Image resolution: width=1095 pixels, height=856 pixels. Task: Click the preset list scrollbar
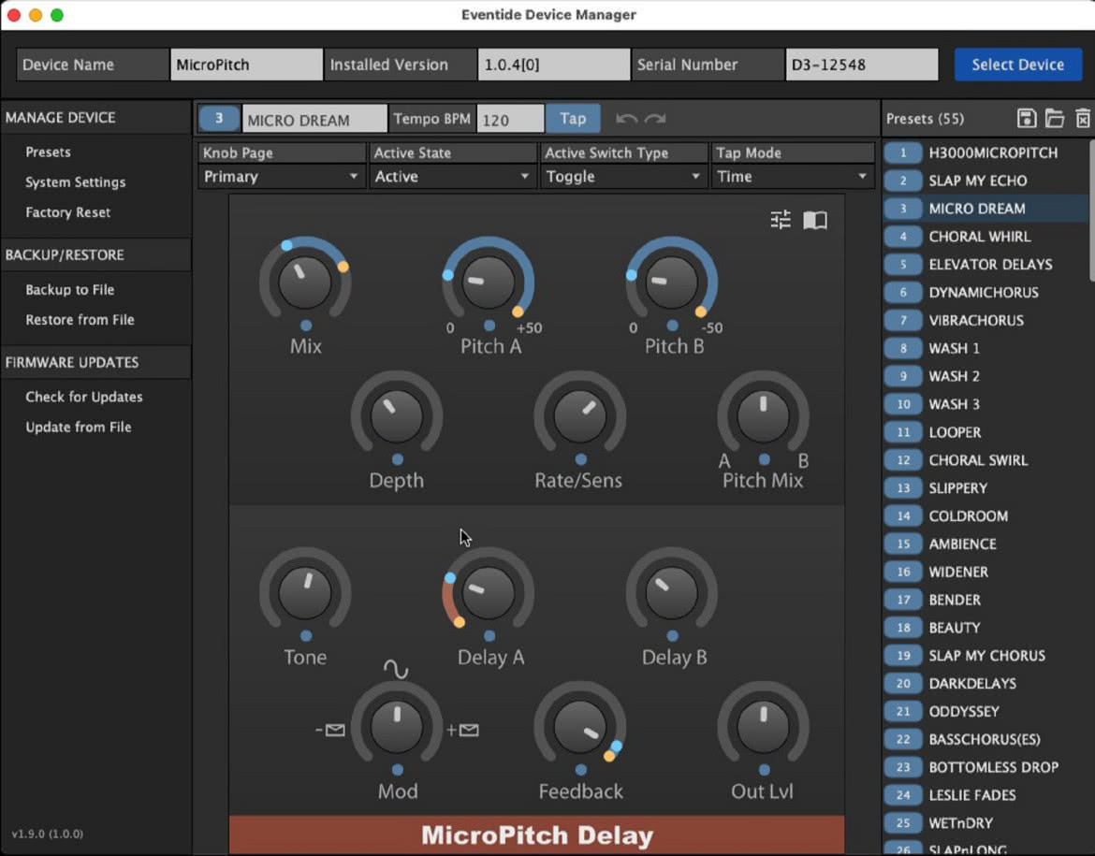pos(1091,210)
